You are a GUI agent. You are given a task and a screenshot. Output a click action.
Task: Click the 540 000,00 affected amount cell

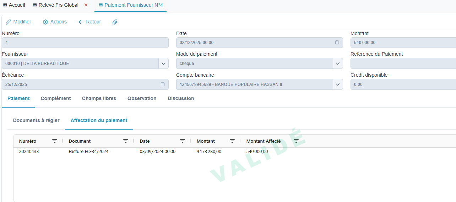tap(257, 152)
